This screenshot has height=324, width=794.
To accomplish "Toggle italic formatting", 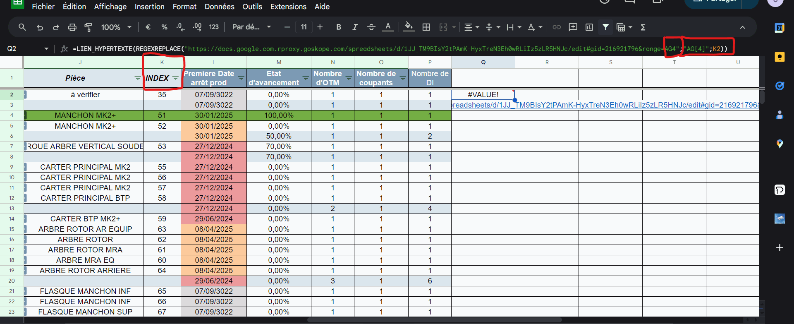I will (354, 27).
